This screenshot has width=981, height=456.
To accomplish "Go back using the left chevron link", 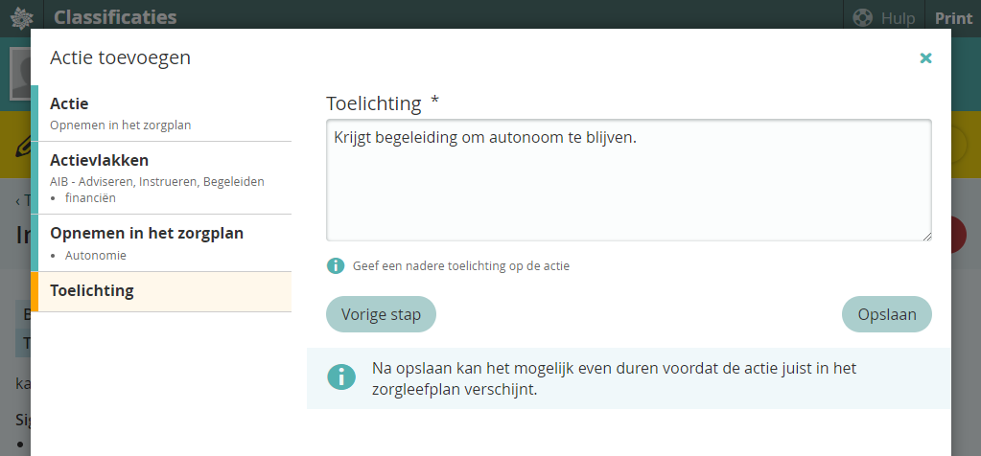I will coord(19,200).
